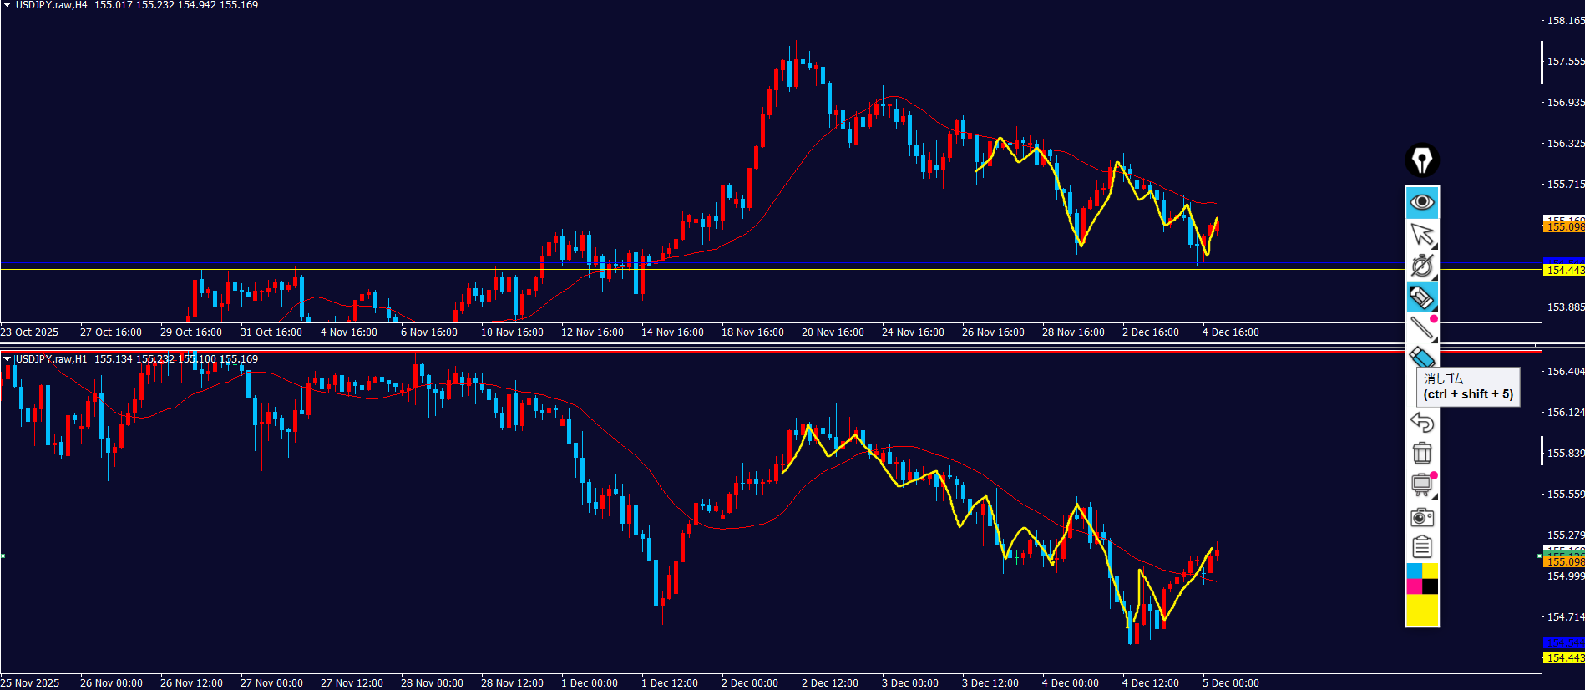
Task: Click the 154.443 yellow price label on H1 chart
Action: point(1564,658)
